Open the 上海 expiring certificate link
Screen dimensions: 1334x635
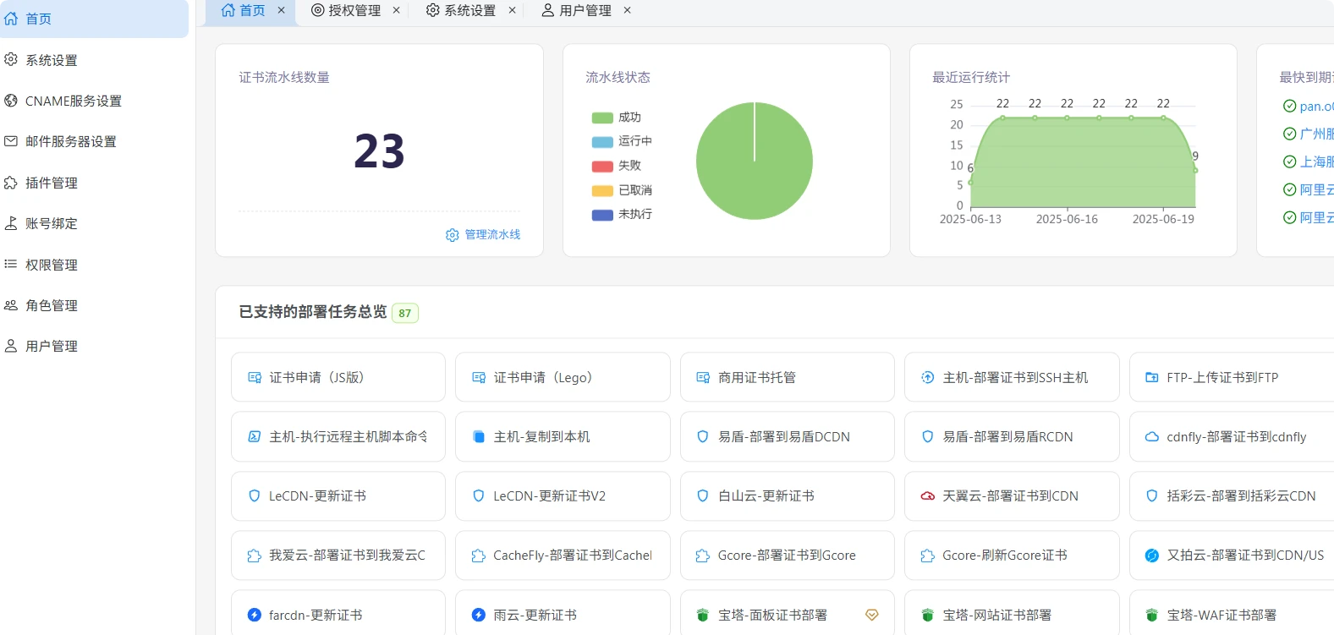click(x=1316, y=161)
